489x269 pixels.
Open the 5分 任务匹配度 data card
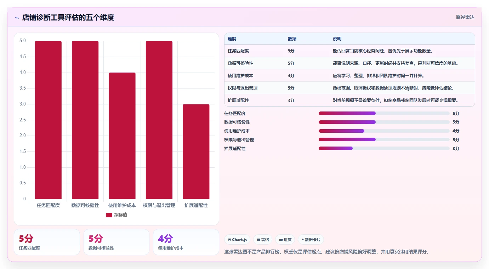pyautogui.click(x=47, y=242)
